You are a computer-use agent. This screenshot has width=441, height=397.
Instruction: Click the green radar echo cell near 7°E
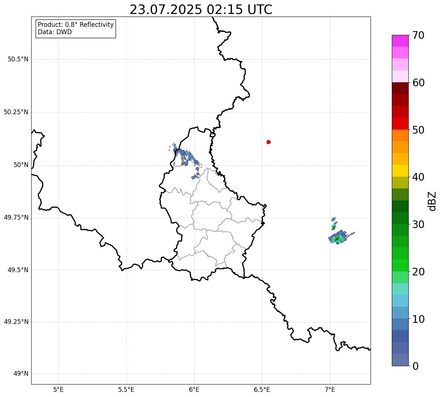point(338,238)
